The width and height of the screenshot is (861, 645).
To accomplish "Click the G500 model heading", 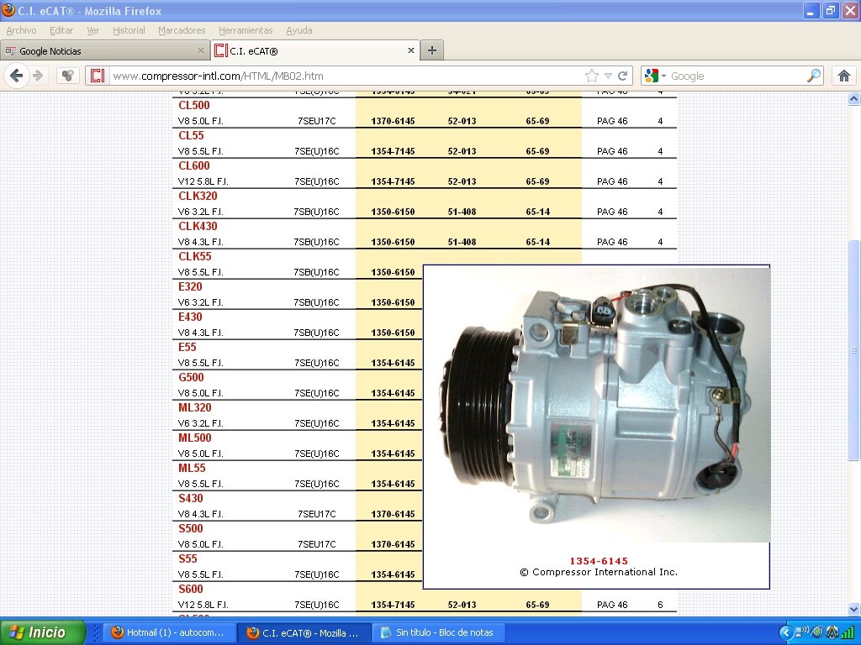I will point(191,377).
